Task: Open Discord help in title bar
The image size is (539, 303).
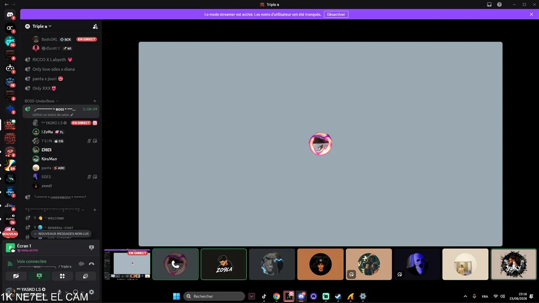Action: coord(499,5)
